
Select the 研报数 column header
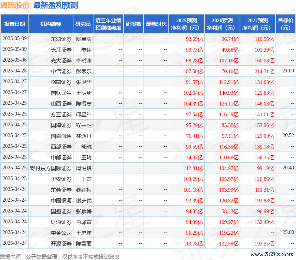pos(134,24)
